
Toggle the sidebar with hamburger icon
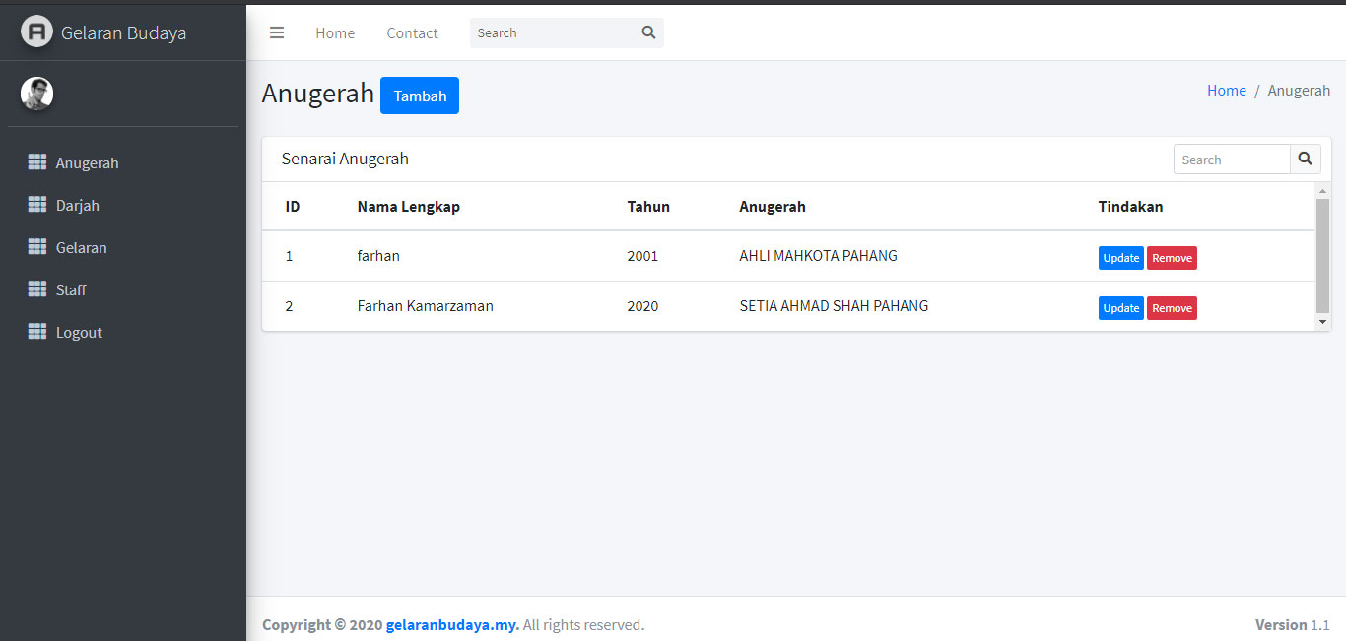[x=277, y=32]
